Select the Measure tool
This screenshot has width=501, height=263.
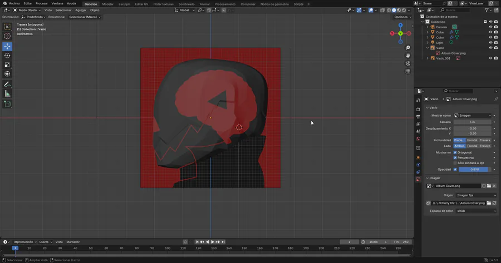7,94
